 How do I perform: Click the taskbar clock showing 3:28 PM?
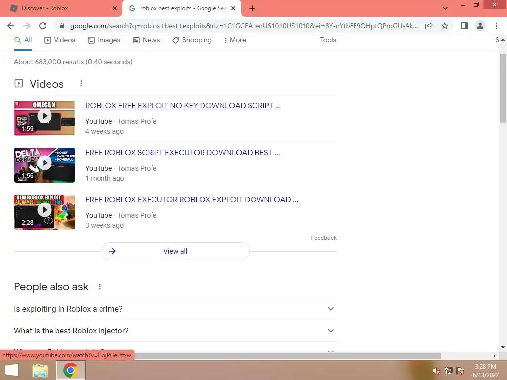point(485,371)
